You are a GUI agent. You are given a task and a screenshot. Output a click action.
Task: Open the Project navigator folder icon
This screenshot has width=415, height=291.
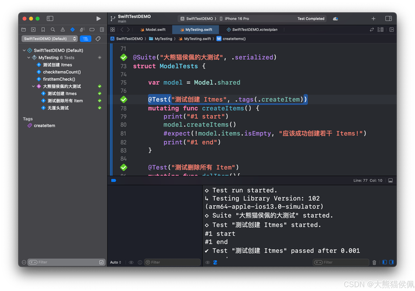click(x=23, y=30)
